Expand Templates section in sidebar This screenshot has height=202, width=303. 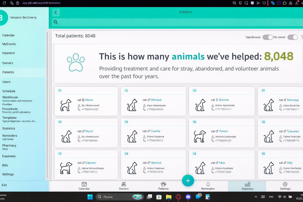tap(9, 118)
